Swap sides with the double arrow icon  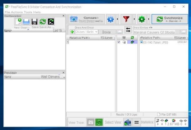pos(128,30)
